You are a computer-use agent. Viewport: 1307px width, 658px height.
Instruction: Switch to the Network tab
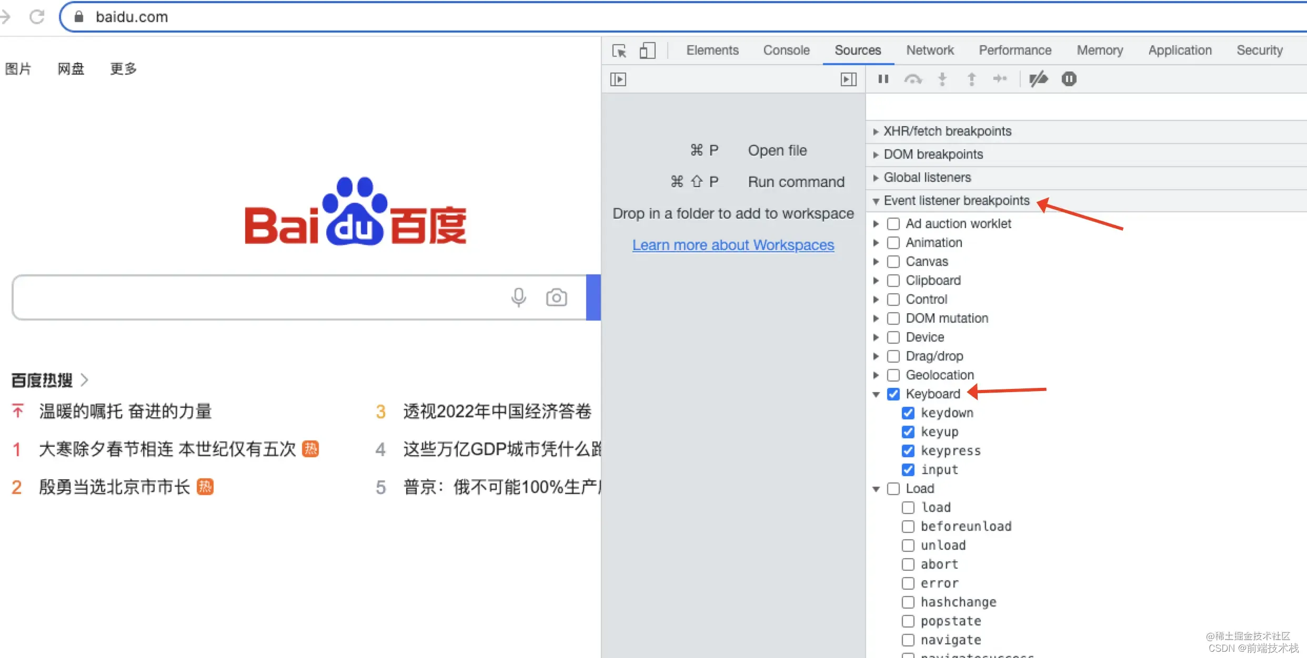pos(930,50)
